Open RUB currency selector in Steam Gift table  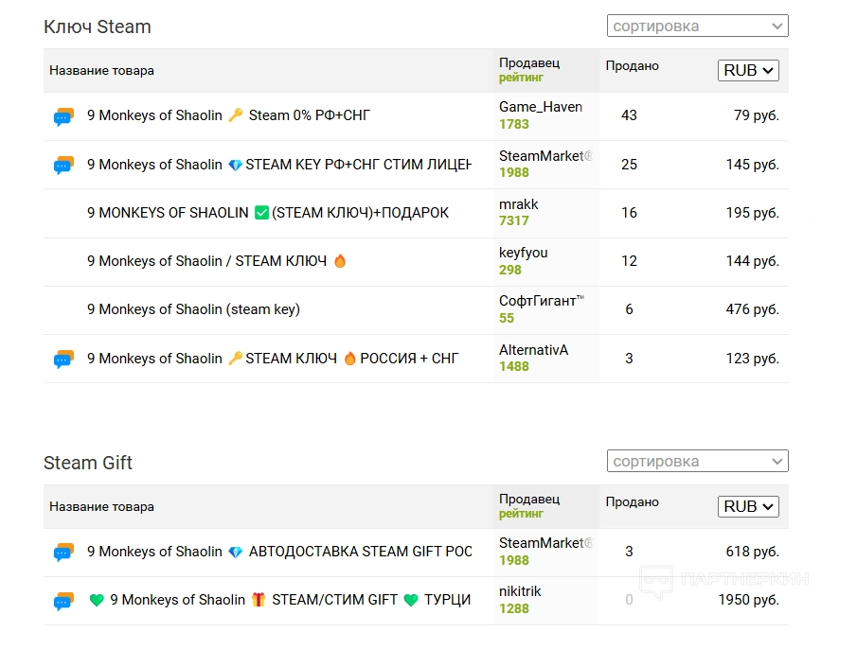click(748, 506)
